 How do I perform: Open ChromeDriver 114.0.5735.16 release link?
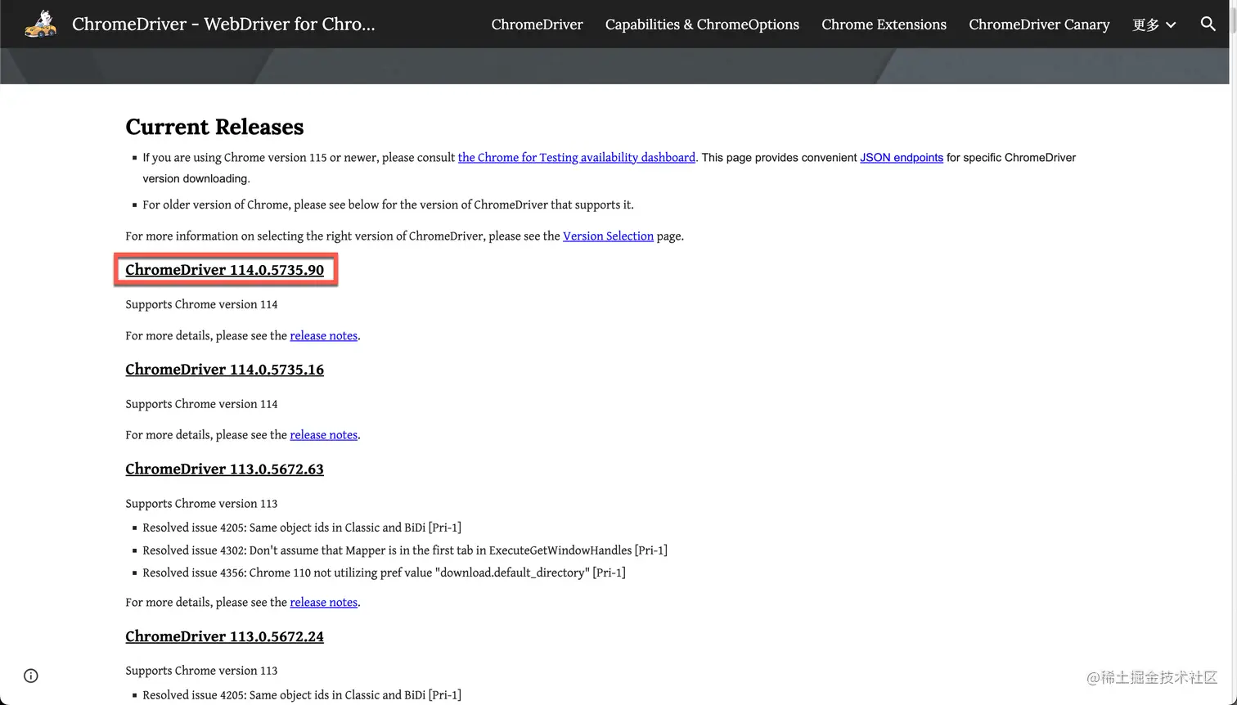click(224, 370)
